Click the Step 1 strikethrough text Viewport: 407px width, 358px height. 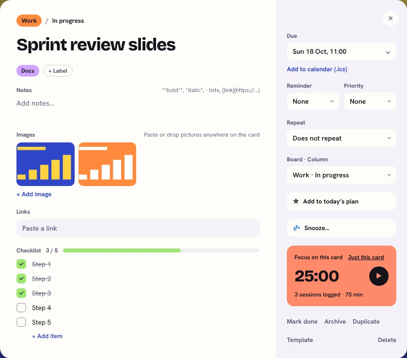[x=42, y=264]
